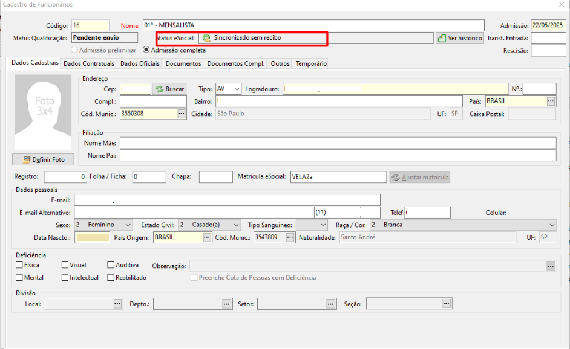The height and width of the screenshot is (349, 570).
Task: Open the País lookup ellipsis button
Action: (551, 101)
